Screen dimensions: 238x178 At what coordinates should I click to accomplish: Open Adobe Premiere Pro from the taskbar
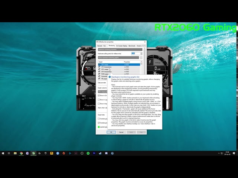(94, 153)
